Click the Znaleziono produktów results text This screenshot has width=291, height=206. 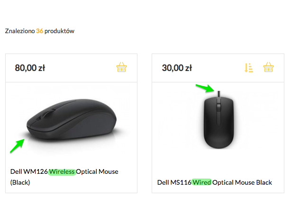(x=39, y=31)
